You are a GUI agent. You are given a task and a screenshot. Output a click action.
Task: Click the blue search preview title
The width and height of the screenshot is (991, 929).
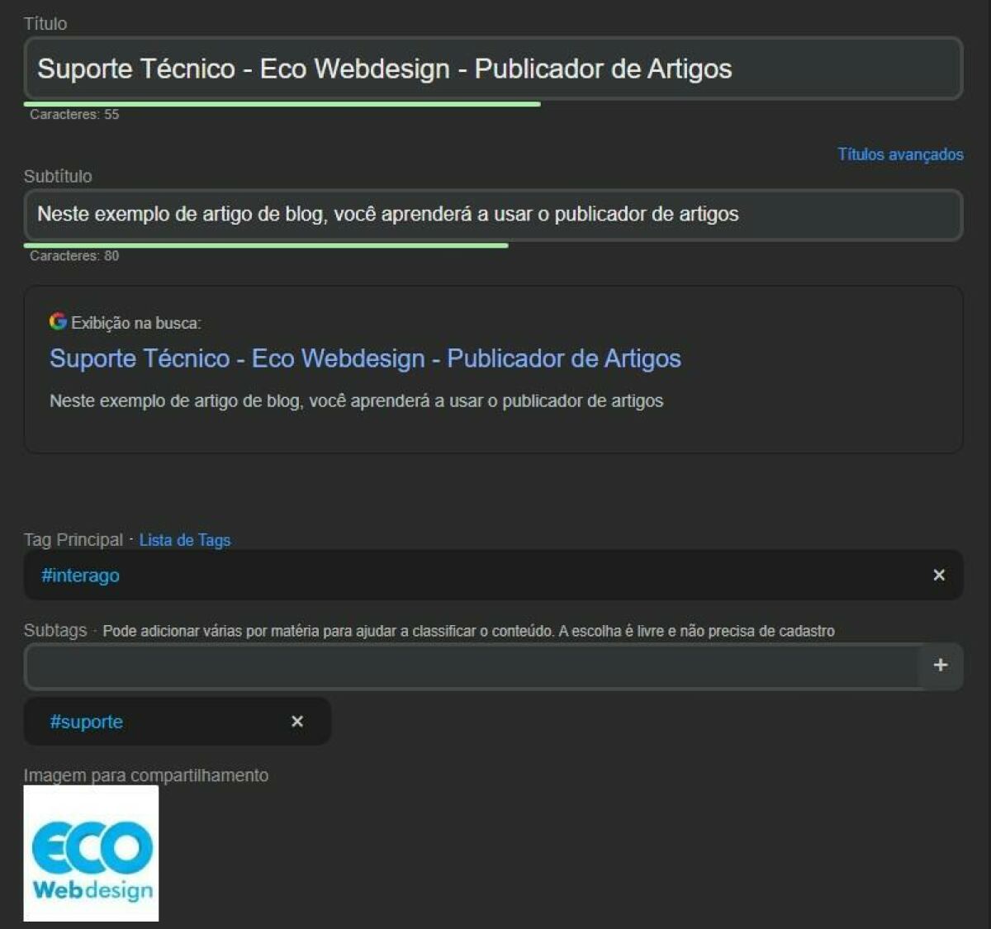(x=365, y=358)
